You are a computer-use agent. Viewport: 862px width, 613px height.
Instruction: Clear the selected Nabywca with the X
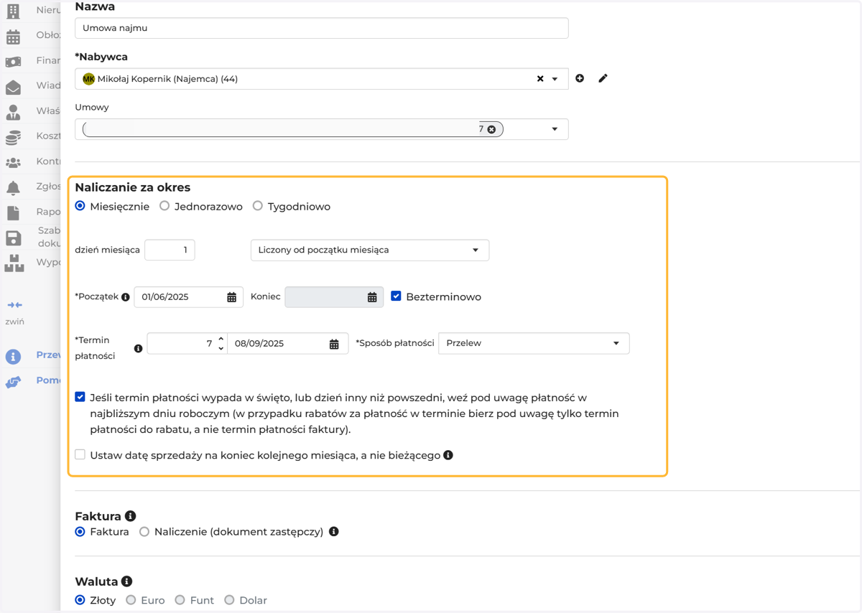tap(540, 79)
